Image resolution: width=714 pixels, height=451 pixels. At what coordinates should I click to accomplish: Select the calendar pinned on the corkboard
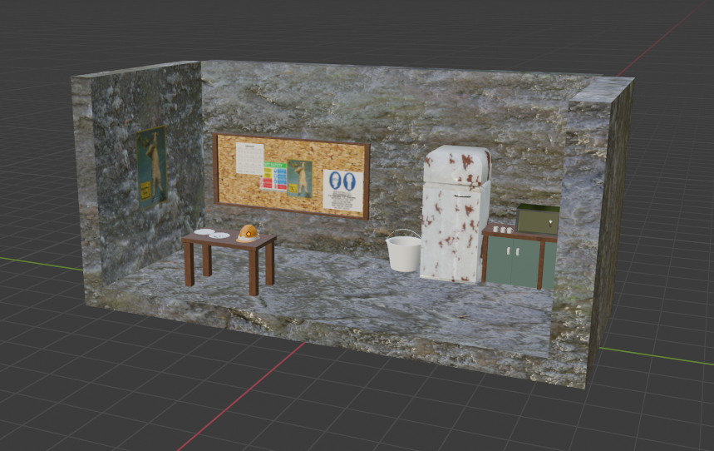click(249, 159)
